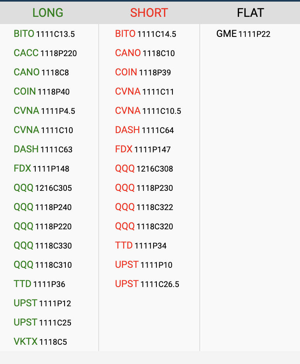Screen dimensions: 300x364
Task: Click long CVNA 1111P4.5 entry
Action: pos(44,111)
